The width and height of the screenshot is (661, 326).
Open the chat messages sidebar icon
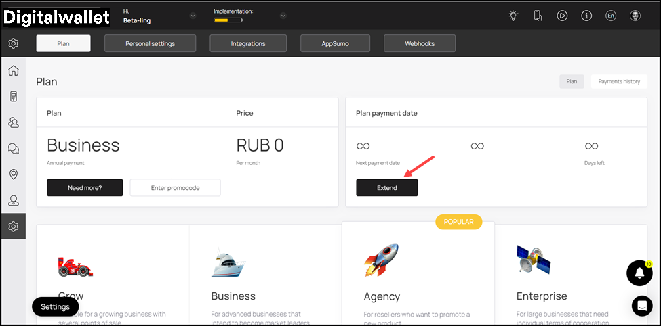coord(13,149)
